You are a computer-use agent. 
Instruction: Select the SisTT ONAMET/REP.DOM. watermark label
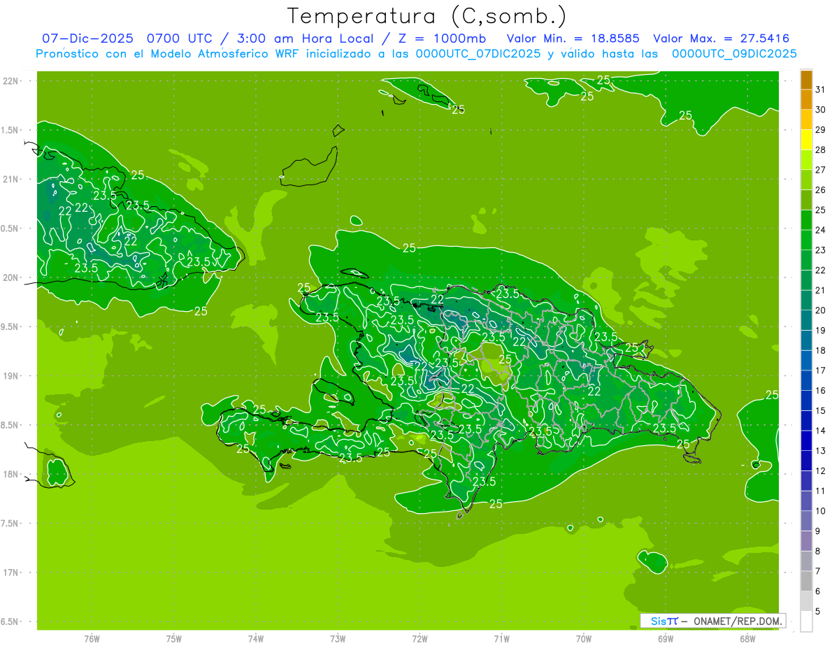coord(712,621)
